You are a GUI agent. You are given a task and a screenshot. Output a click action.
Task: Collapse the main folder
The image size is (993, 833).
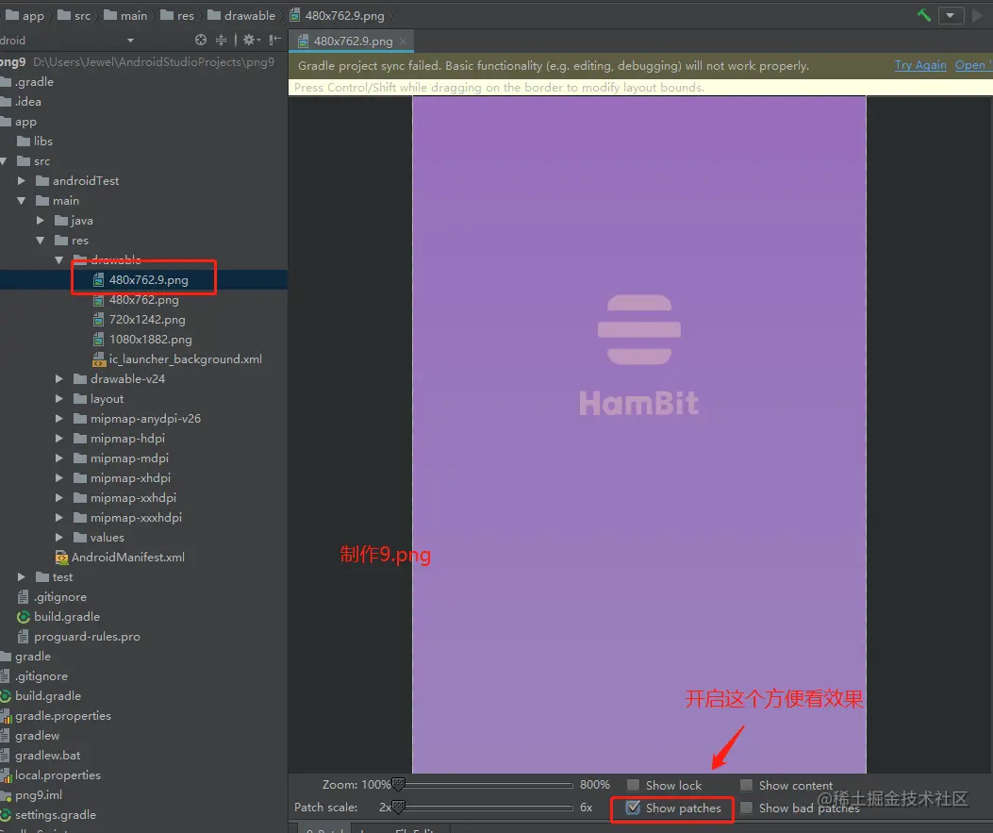(x=22, y=201)
